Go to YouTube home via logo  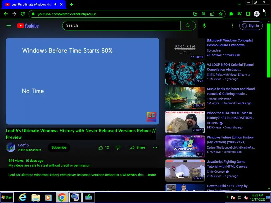[28, 26]
